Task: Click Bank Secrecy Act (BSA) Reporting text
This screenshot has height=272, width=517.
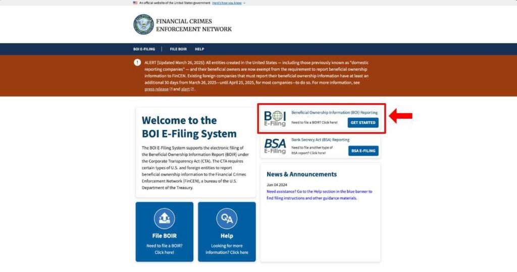Action: [x=320, y=140]
